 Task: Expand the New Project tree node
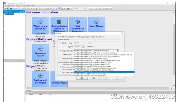[4, 14]
